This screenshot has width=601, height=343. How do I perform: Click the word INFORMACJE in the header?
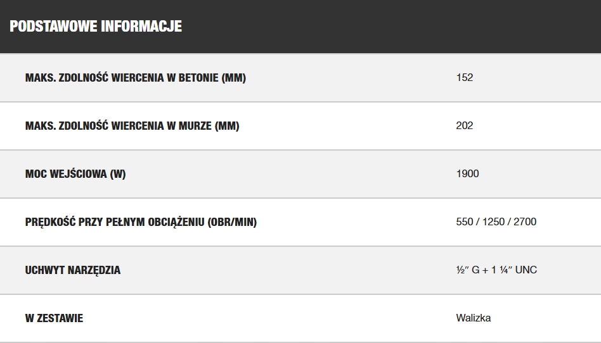pos(141,27)
